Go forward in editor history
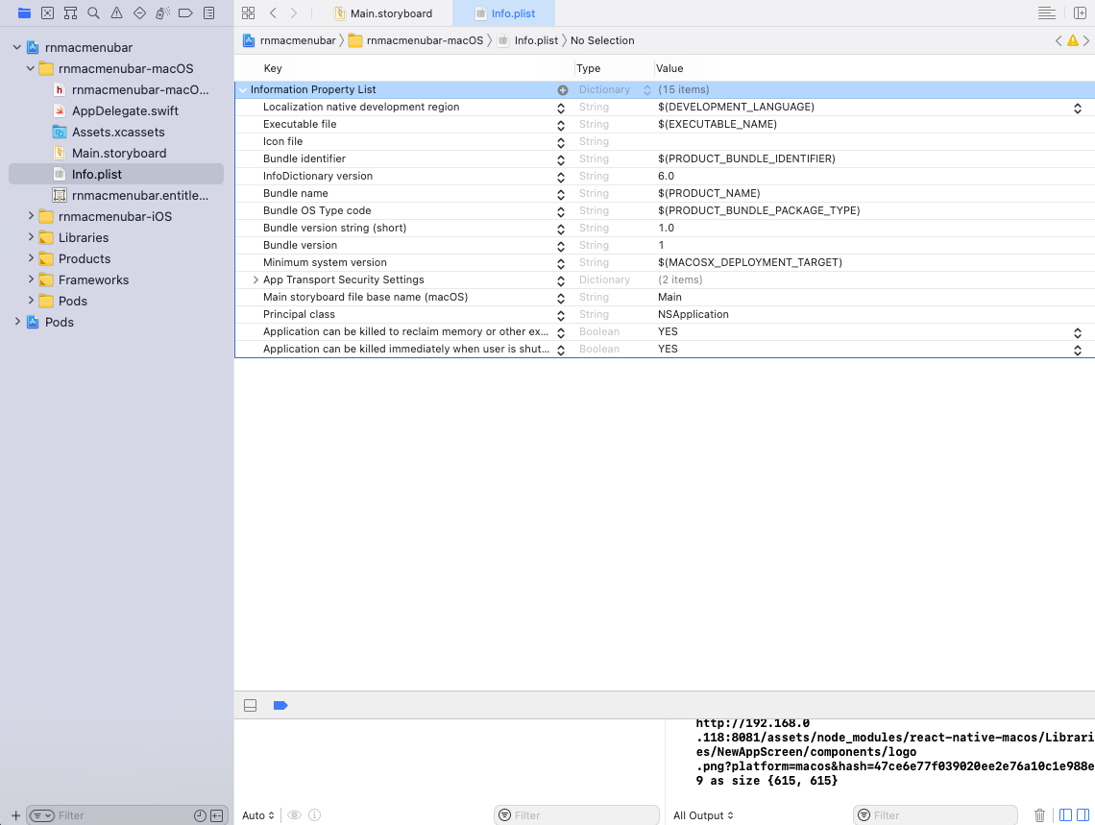The width and height of the screenshot is (1095, 825). coord(294,12)
